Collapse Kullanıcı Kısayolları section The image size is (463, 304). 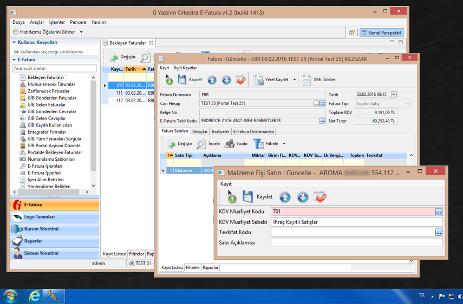point(14,42)
